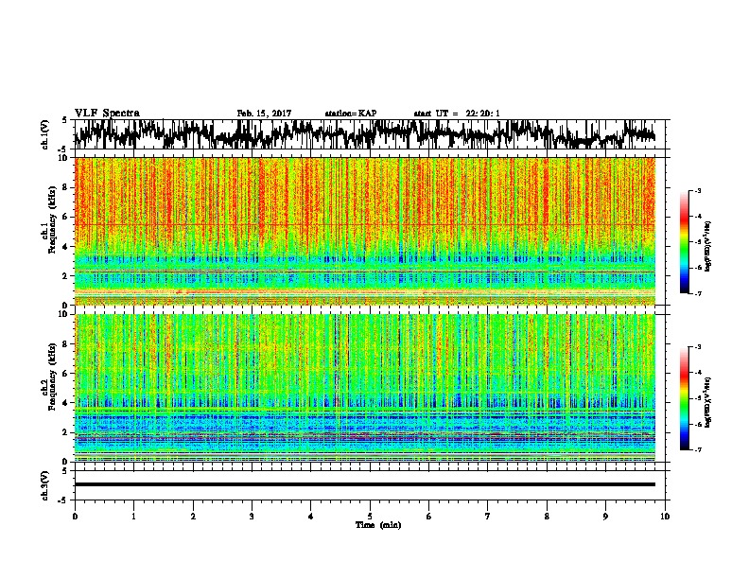Click the "5" tick label of ch.1(V) axis

pyautogui.click(x=66, y=120)
